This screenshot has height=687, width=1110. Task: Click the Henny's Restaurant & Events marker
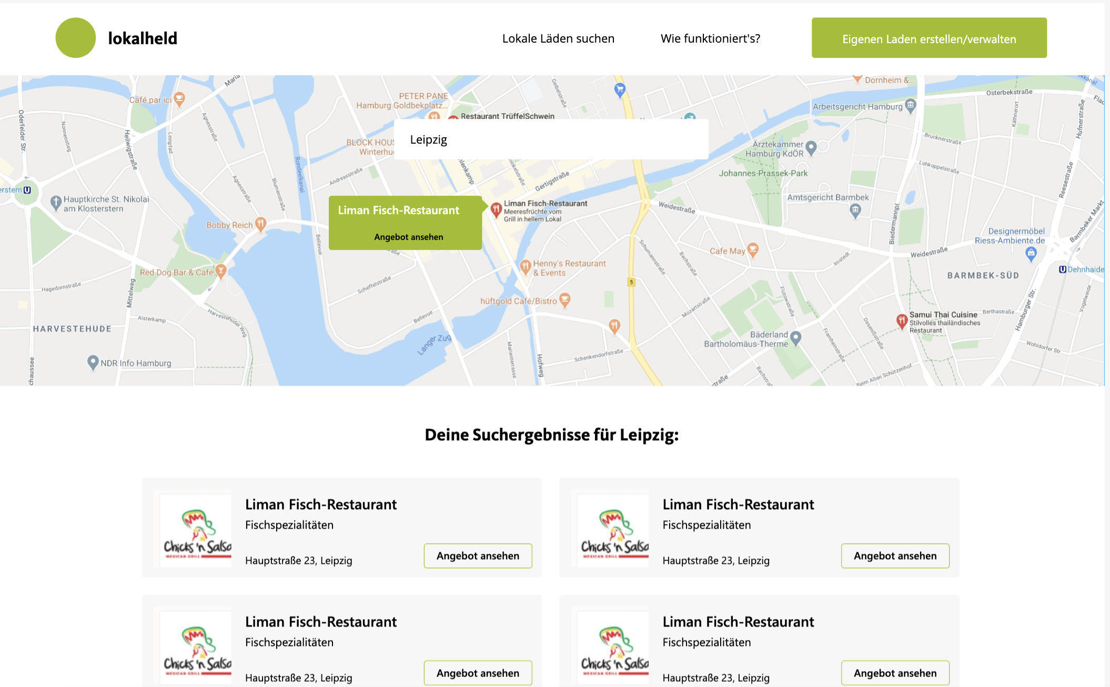(x=525, y=267)
